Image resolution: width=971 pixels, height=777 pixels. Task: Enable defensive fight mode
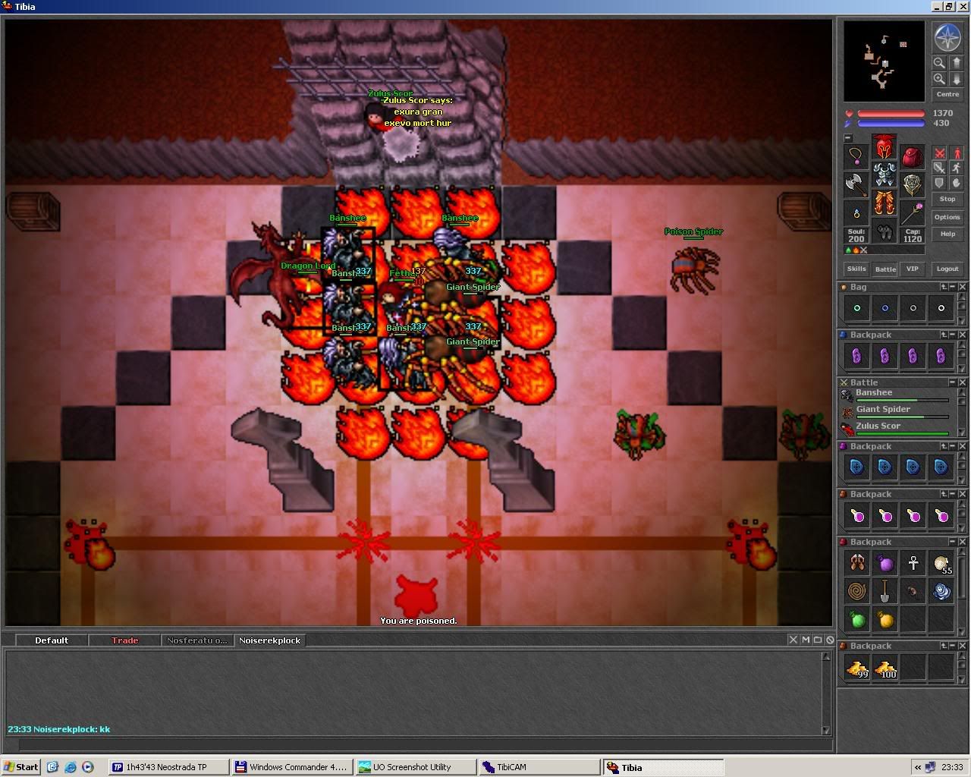point(939,183)
